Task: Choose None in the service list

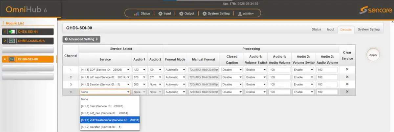Action: (x=110, y=99)
